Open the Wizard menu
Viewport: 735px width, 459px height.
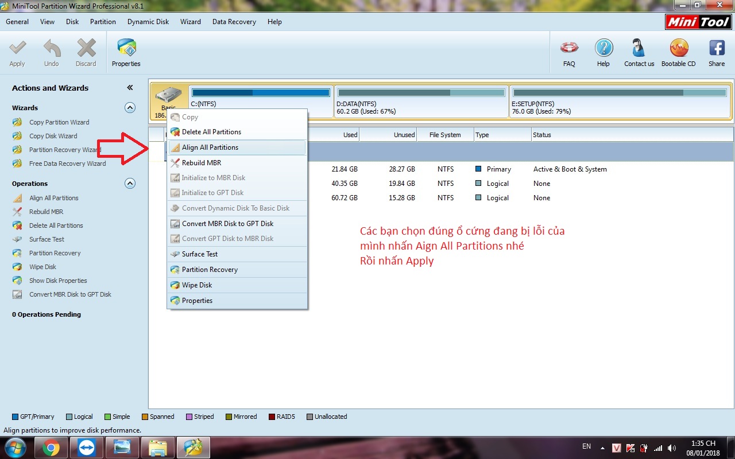[x=191, y=22]
